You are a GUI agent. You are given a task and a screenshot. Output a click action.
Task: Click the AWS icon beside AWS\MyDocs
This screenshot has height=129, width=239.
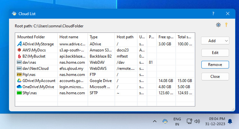[19, 50]
